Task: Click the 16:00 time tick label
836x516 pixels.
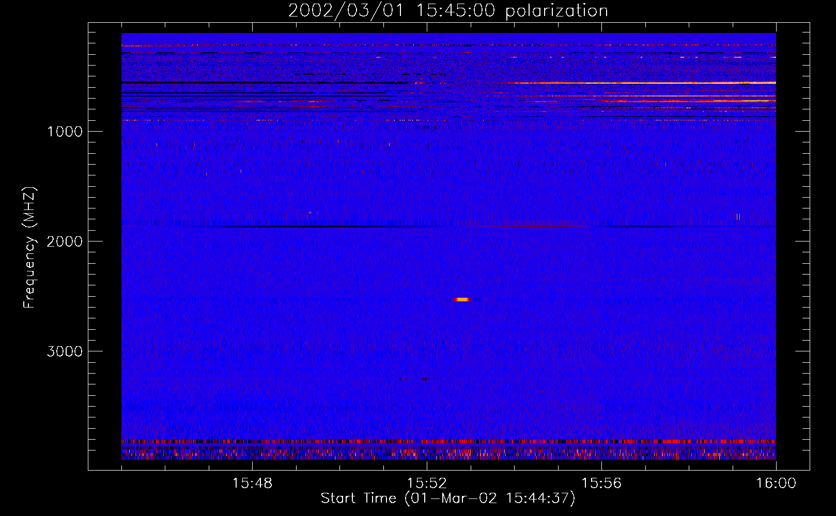Action: (x=776, y=483)
